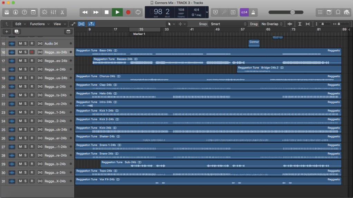Mute the Audio 34 track
Viewport: 353px width, 198px height.
(20, 44)
